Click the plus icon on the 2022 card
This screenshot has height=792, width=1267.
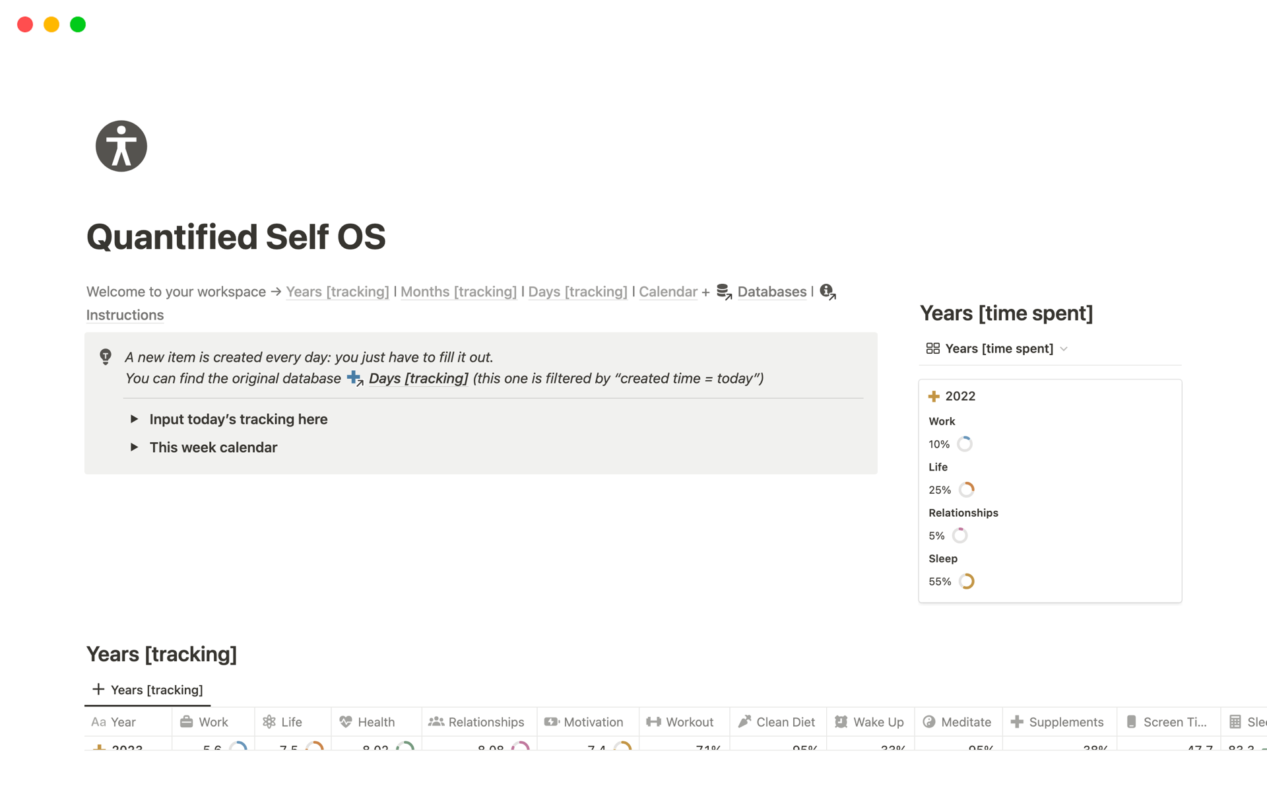[934, 397]
